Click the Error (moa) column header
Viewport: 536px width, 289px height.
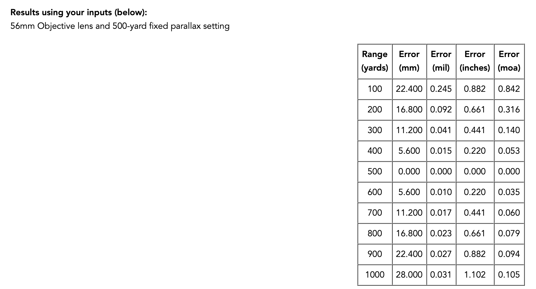[509, 61]
